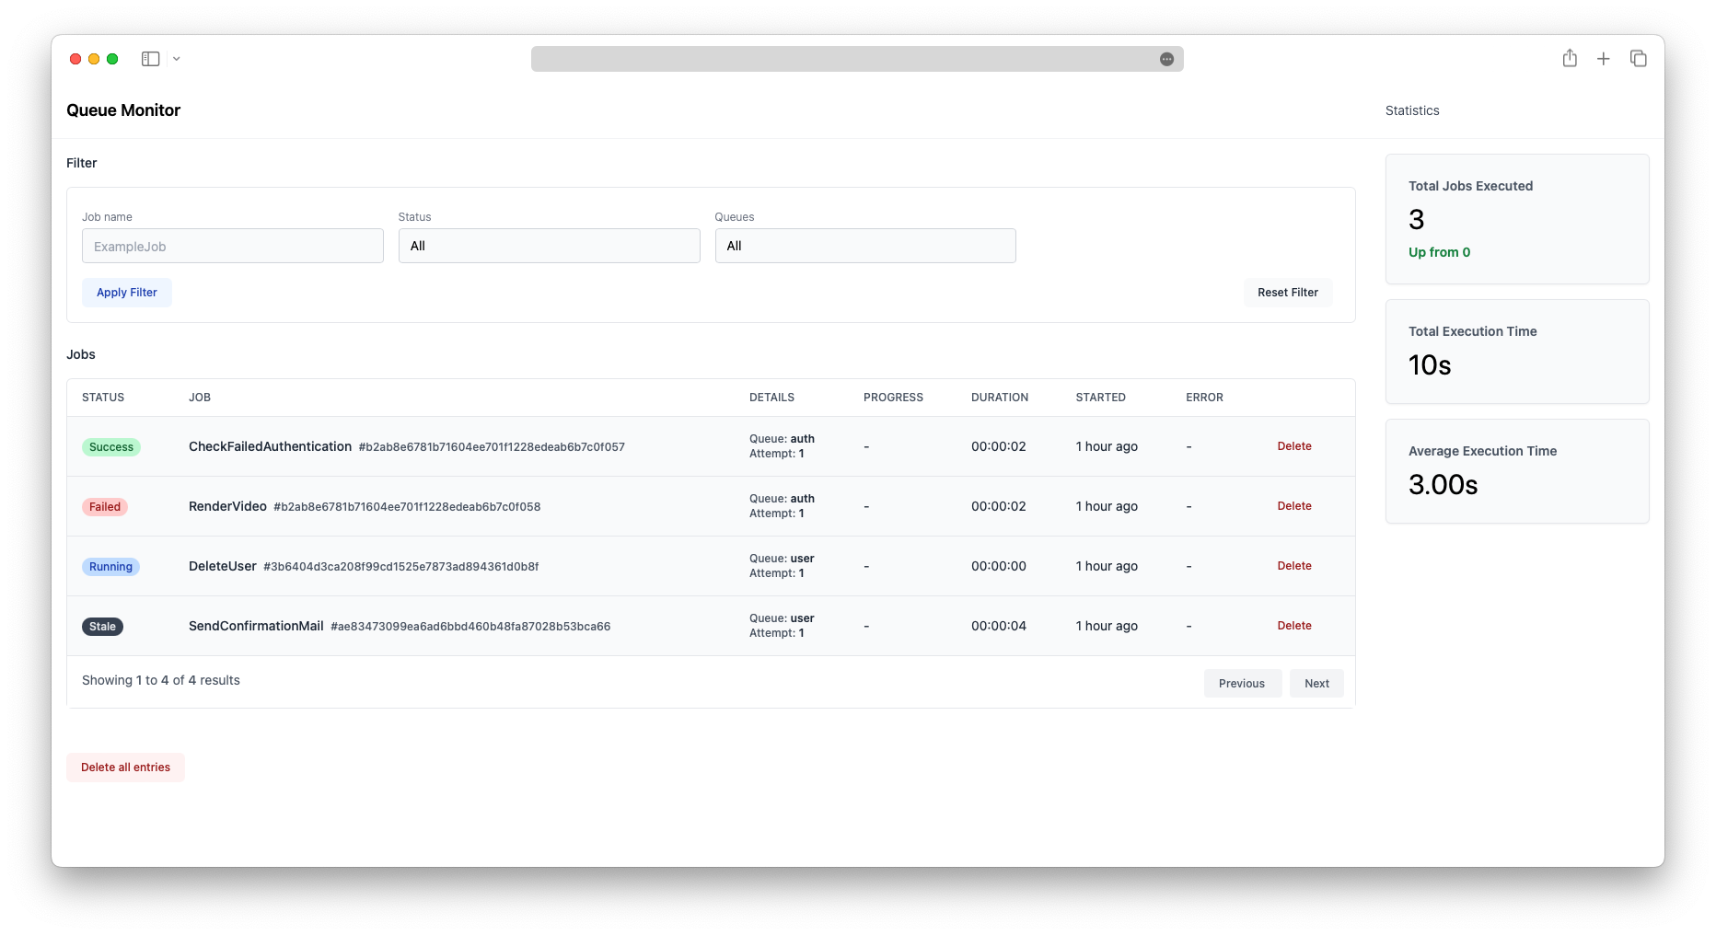This screenshot has width=1716, height=935.
Task: Click the address bar ellipsis icon
Action: click(x=1166, y=59)
